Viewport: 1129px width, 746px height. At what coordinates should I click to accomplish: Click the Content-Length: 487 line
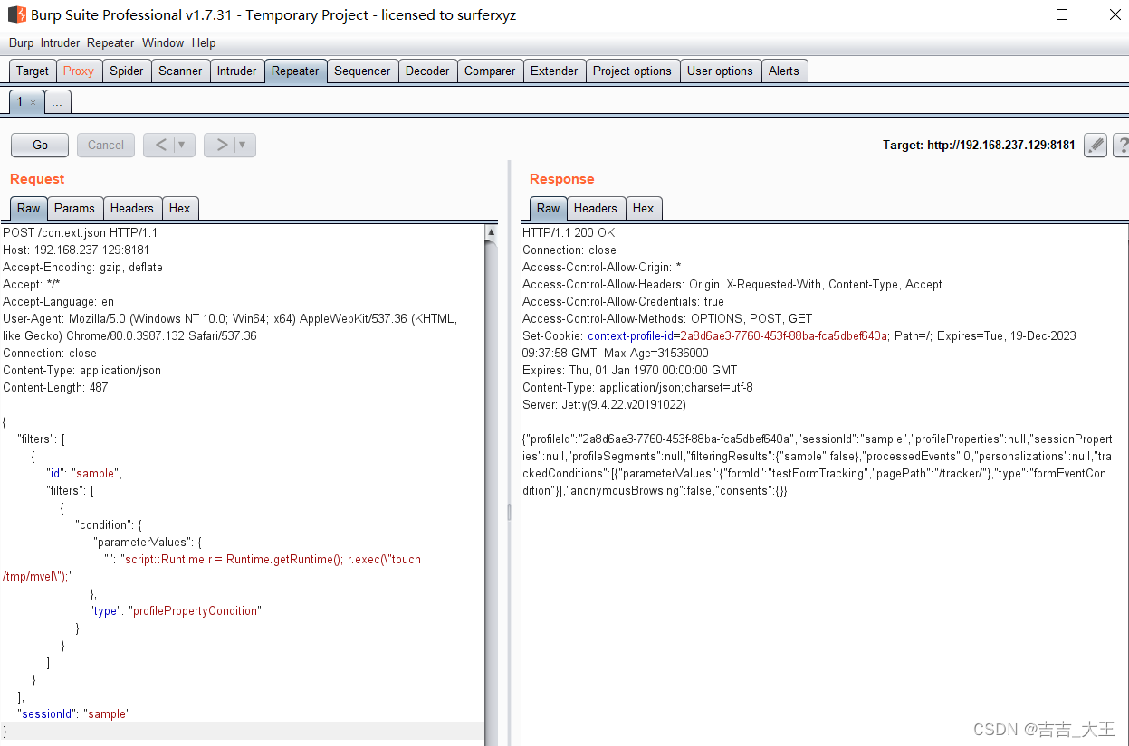pos(55,387)
